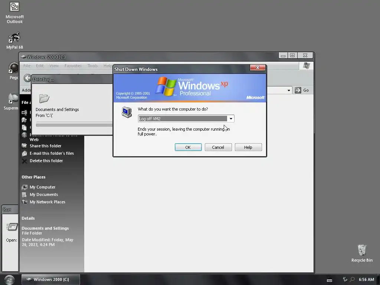Click the My Documents icon in Other Places

coord(24,194)
